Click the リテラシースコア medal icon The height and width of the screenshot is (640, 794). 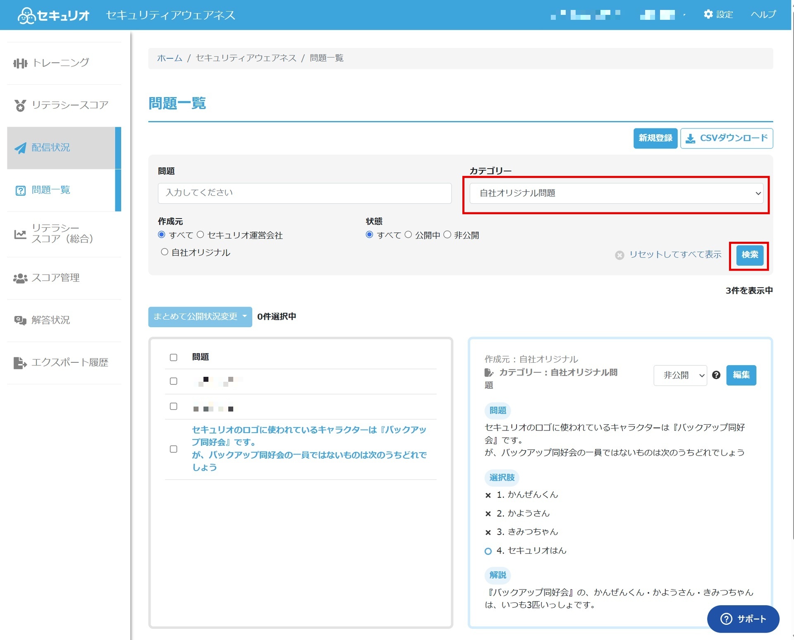[20, 106]
